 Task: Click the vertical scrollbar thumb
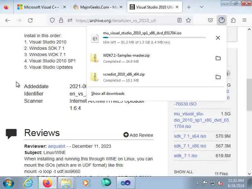coord(249,95)
